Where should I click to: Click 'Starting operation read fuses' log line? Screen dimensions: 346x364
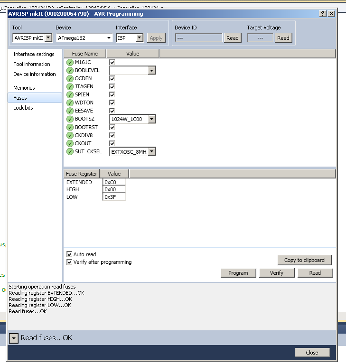click(42, 287)
